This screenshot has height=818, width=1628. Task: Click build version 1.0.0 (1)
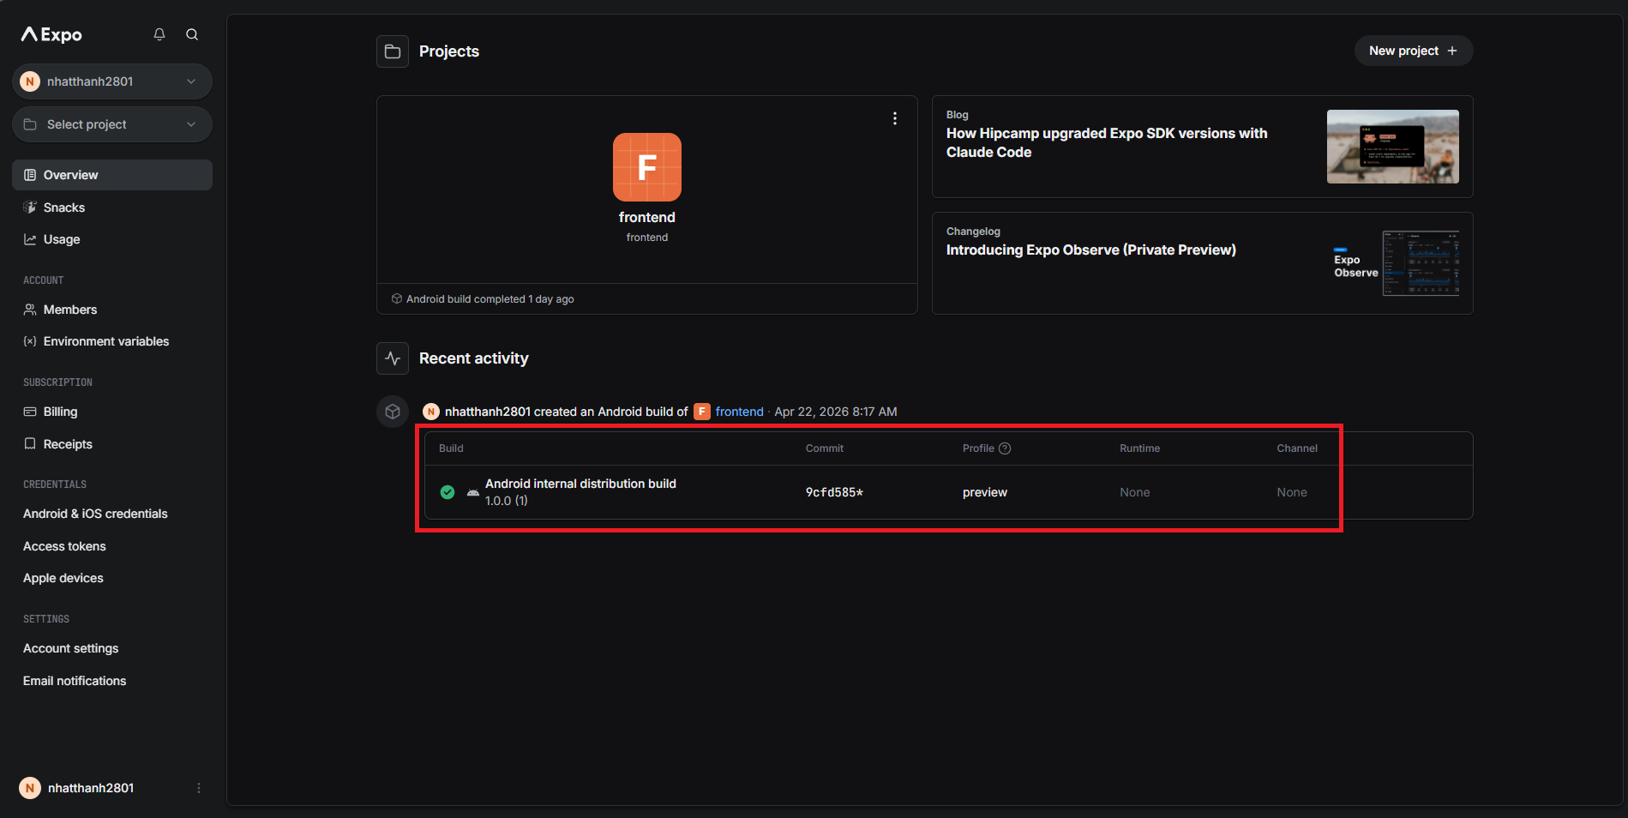point(507,501)
